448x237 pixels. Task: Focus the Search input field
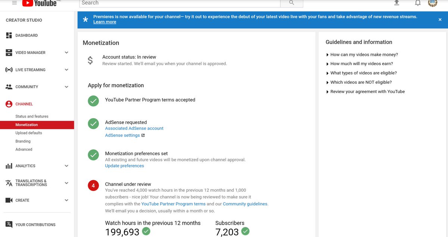point(180,3)
